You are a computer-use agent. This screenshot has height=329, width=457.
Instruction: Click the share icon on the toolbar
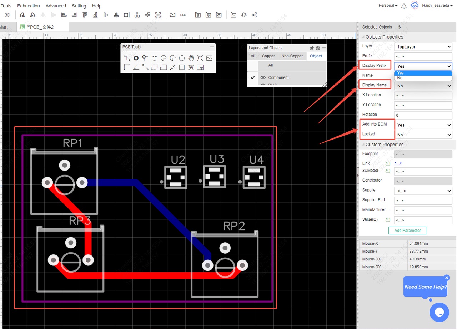click(x=254, y=15)
